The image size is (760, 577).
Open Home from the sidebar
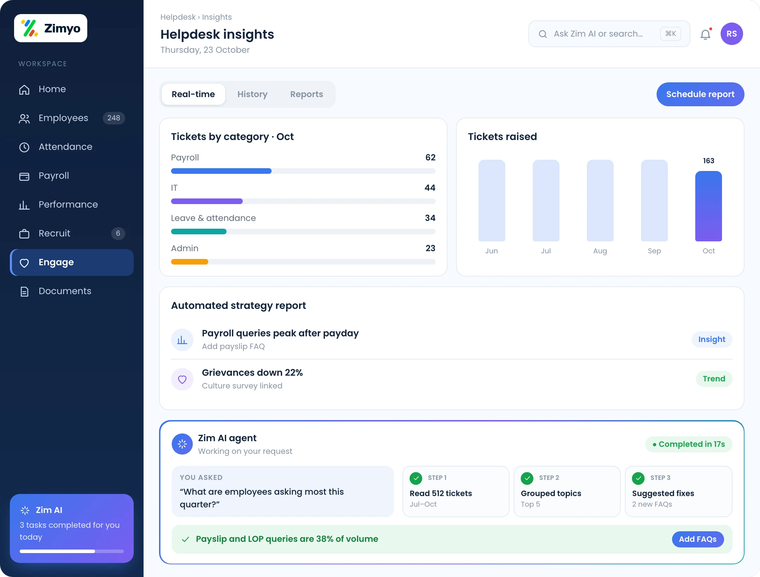[72, 89]
